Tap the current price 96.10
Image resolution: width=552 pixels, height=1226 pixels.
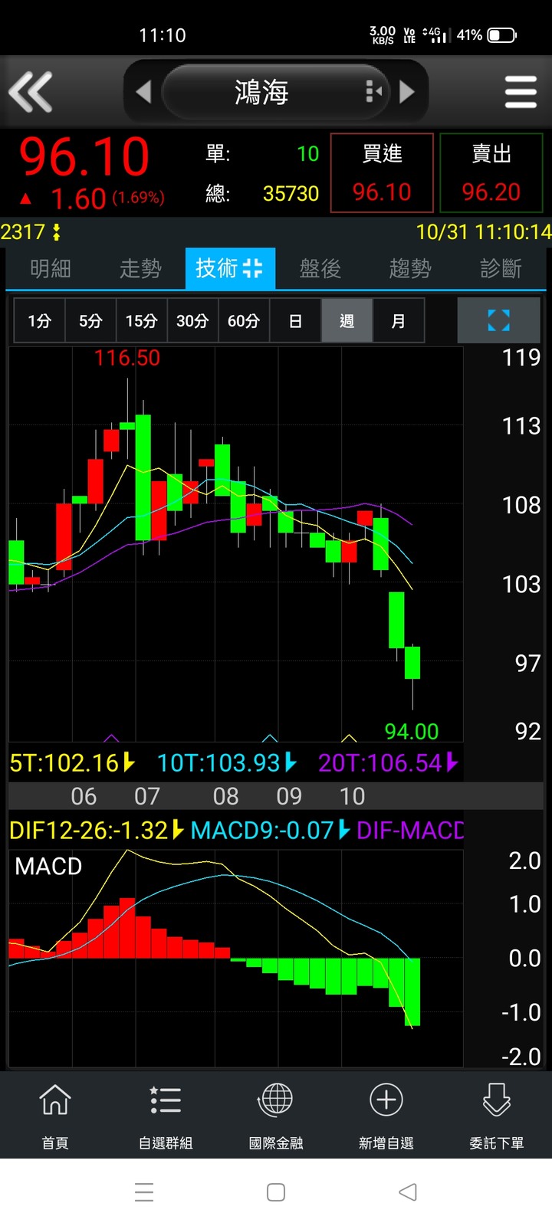[84, 157]
